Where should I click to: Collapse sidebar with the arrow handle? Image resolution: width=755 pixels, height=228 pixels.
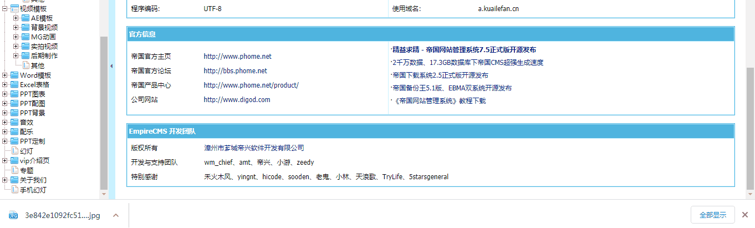pos(111,66)
